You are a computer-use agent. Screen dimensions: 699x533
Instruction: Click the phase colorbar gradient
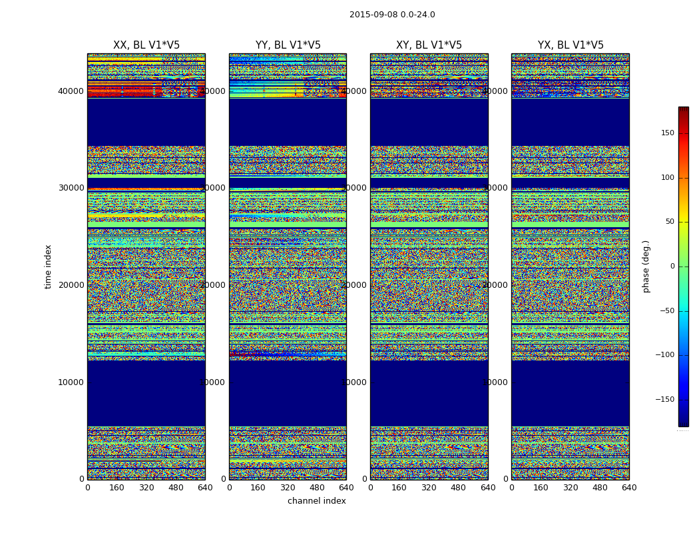pos(684,266)
